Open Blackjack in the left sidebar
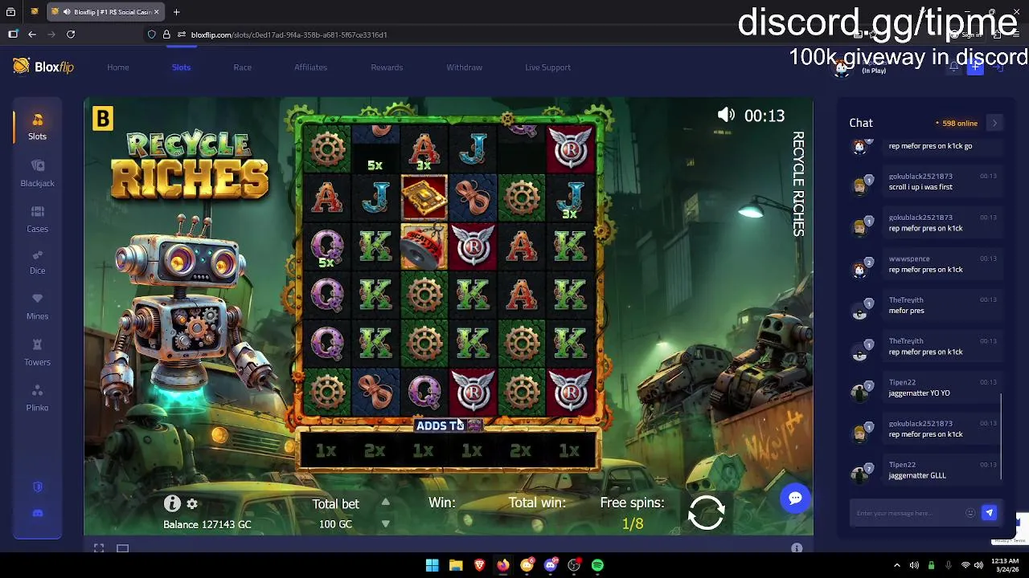The image size is (1029, 578). click(37, 173)
